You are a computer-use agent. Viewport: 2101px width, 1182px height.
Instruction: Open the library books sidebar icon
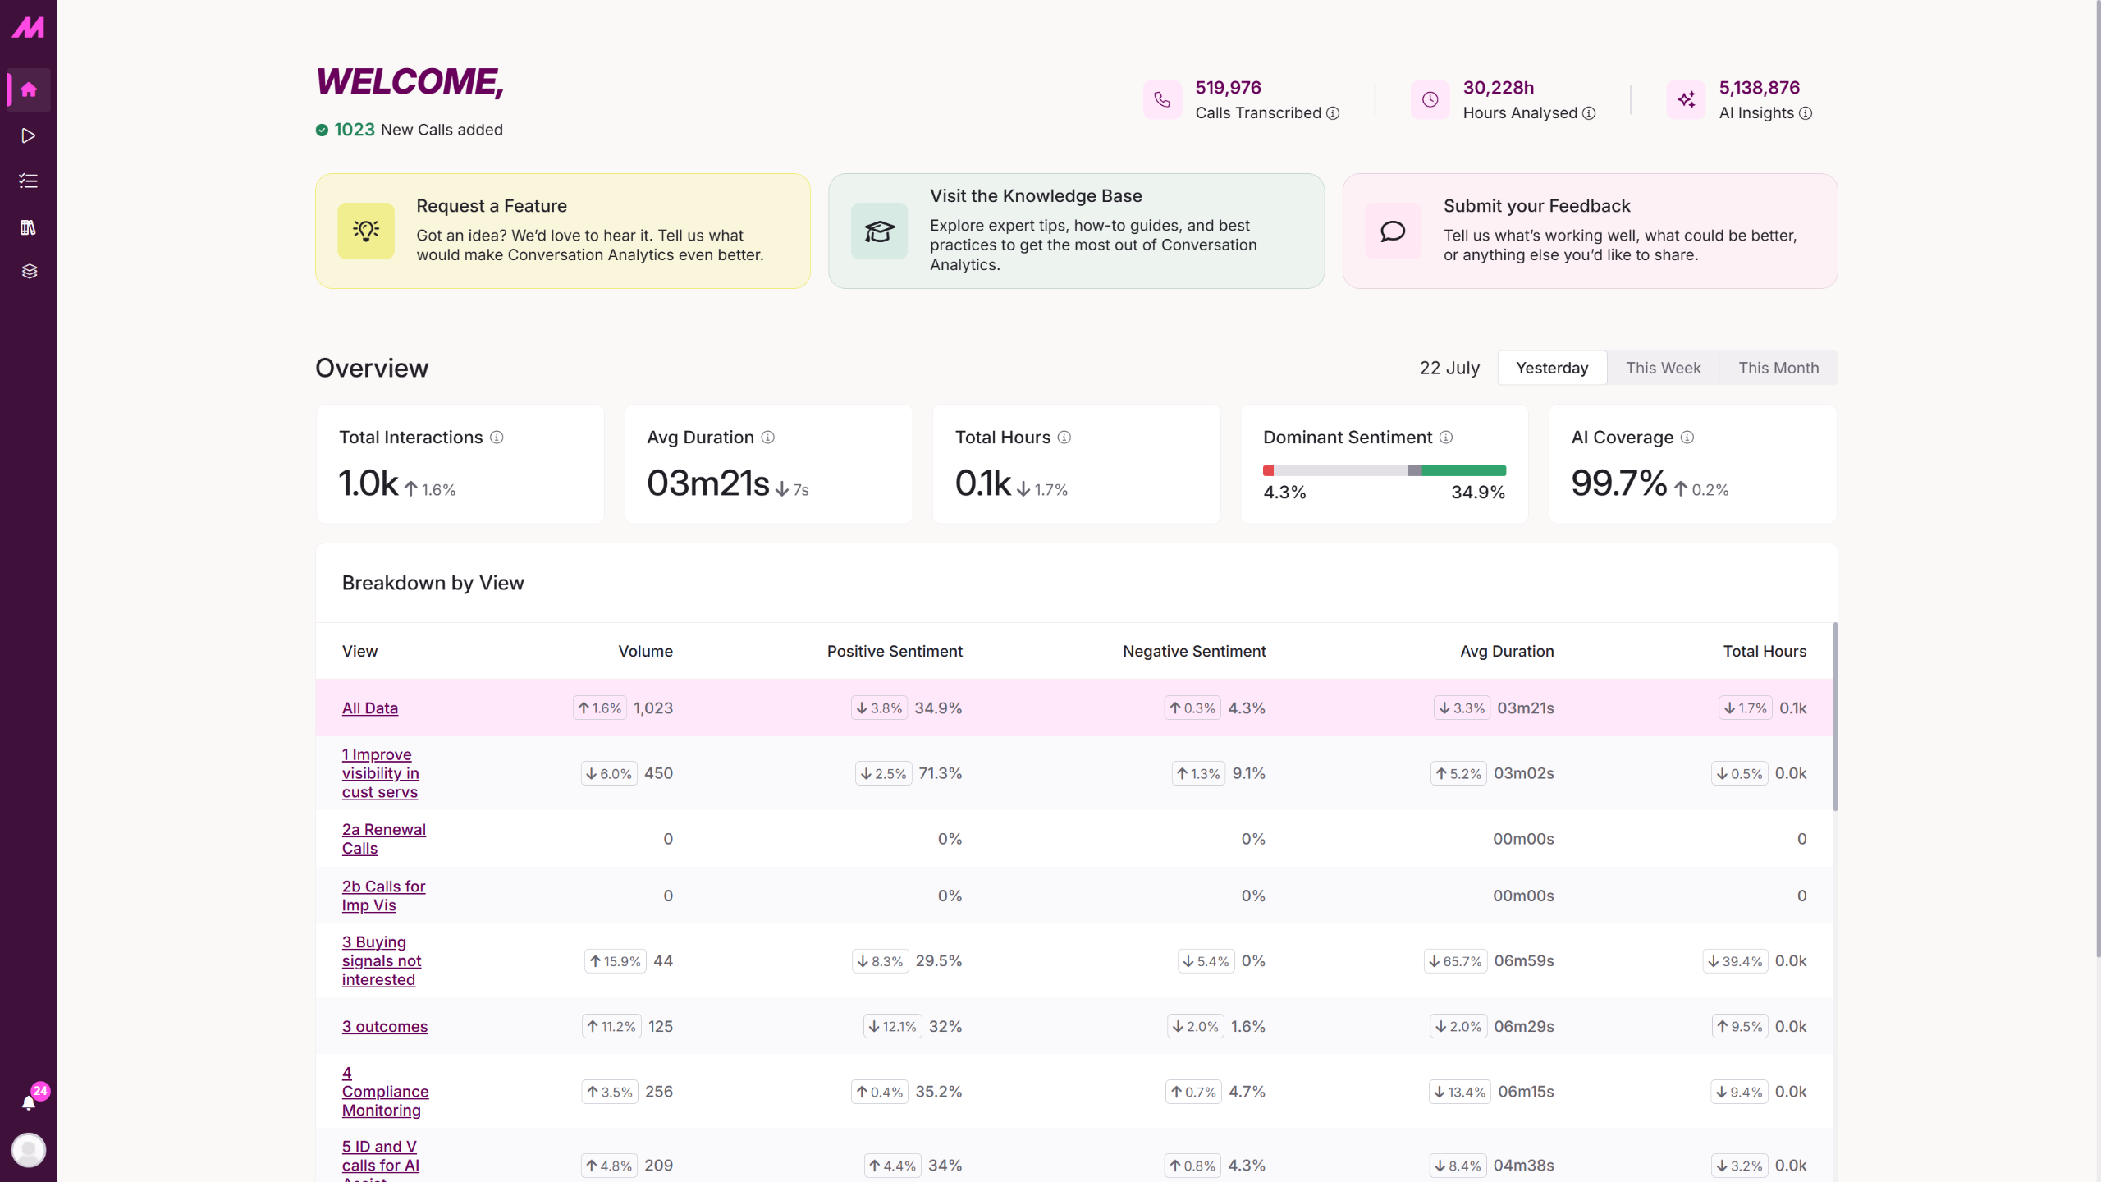pos(29,227)
